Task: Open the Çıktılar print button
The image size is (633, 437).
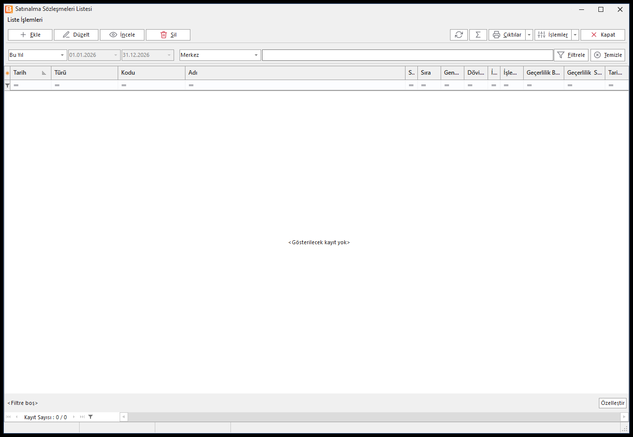Action: 507,35
